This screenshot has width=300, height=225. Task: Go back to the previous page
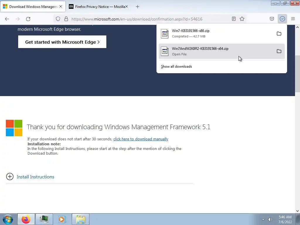(7, 19)
